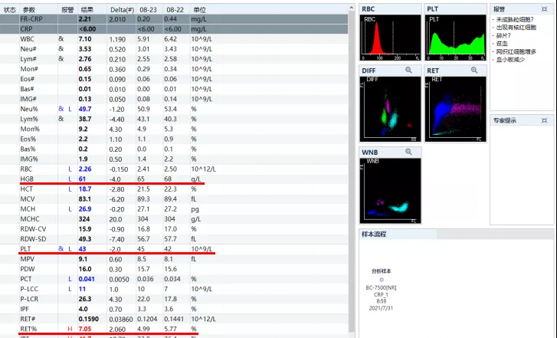This screenshot has width=557, height=338.
Task: Select the FR-CRP parameter row
Action: tap(174, 19)
